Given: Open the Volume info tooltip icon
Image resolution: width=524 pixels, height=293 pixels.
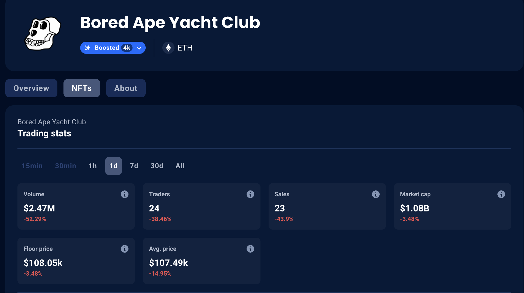Looking at the screenshot, I should 124,194.
